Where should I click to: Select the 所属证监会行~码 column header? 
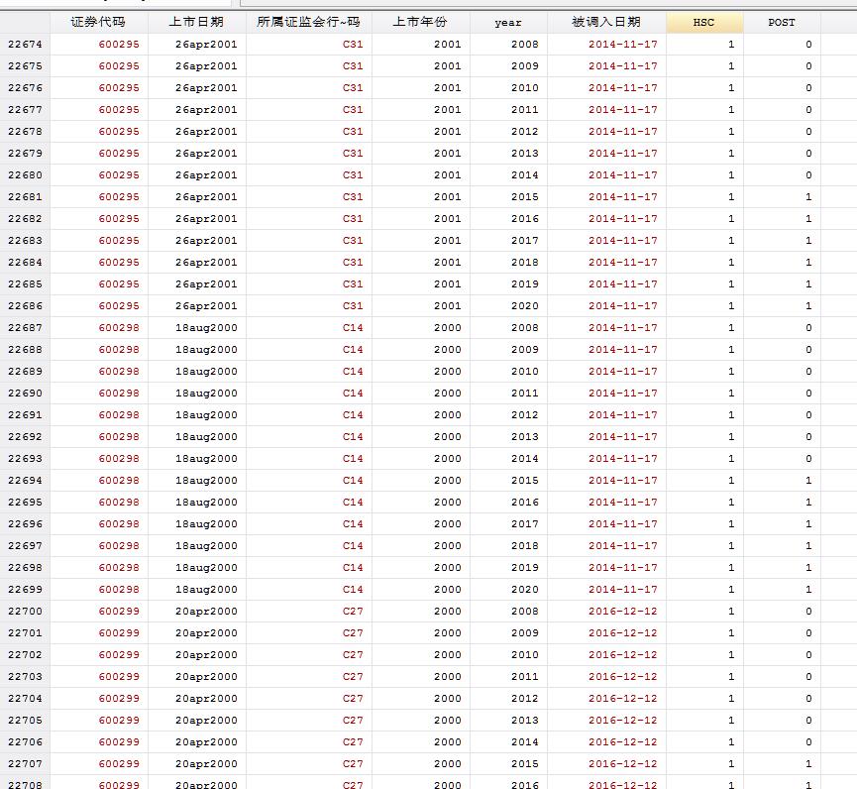click(x=309, y=23)
